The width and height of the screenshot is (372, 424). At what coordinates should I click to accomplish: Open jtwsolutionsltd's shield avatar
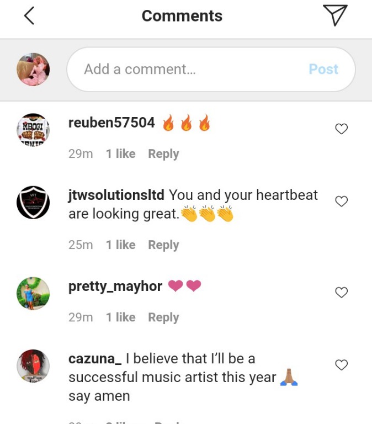tap(33, 202)
